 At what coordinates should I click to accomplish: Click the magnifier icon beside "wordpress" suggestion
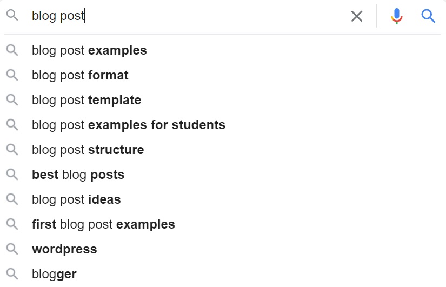tap(12, 249)
